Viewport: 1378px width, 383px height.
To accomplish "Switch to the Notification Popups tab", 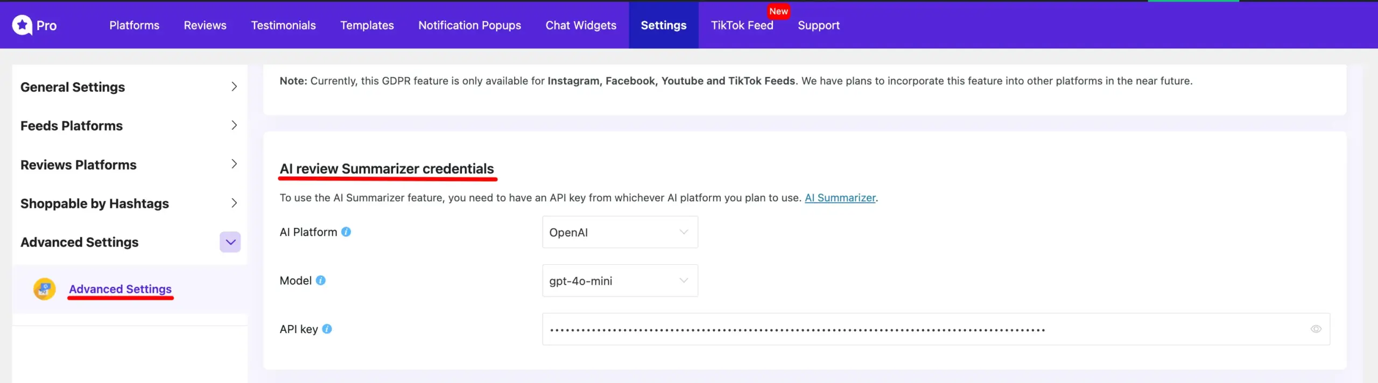I will coord(469,25).
